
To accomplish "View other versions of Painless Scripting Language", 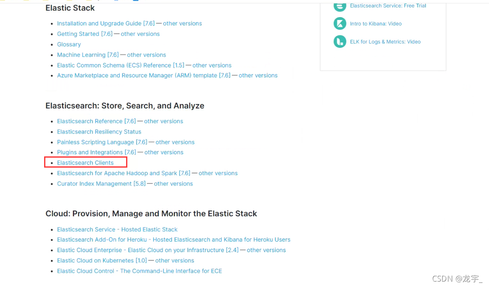I will tap(175, 142).
